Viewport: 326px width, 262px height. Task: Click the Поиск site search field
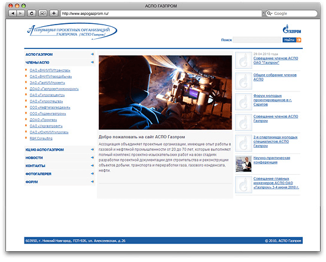(257, 40)
